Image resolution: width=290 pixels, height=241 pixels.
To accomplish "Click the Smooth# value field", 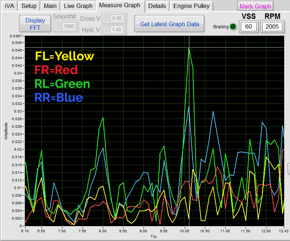I will tap(68, 26).
